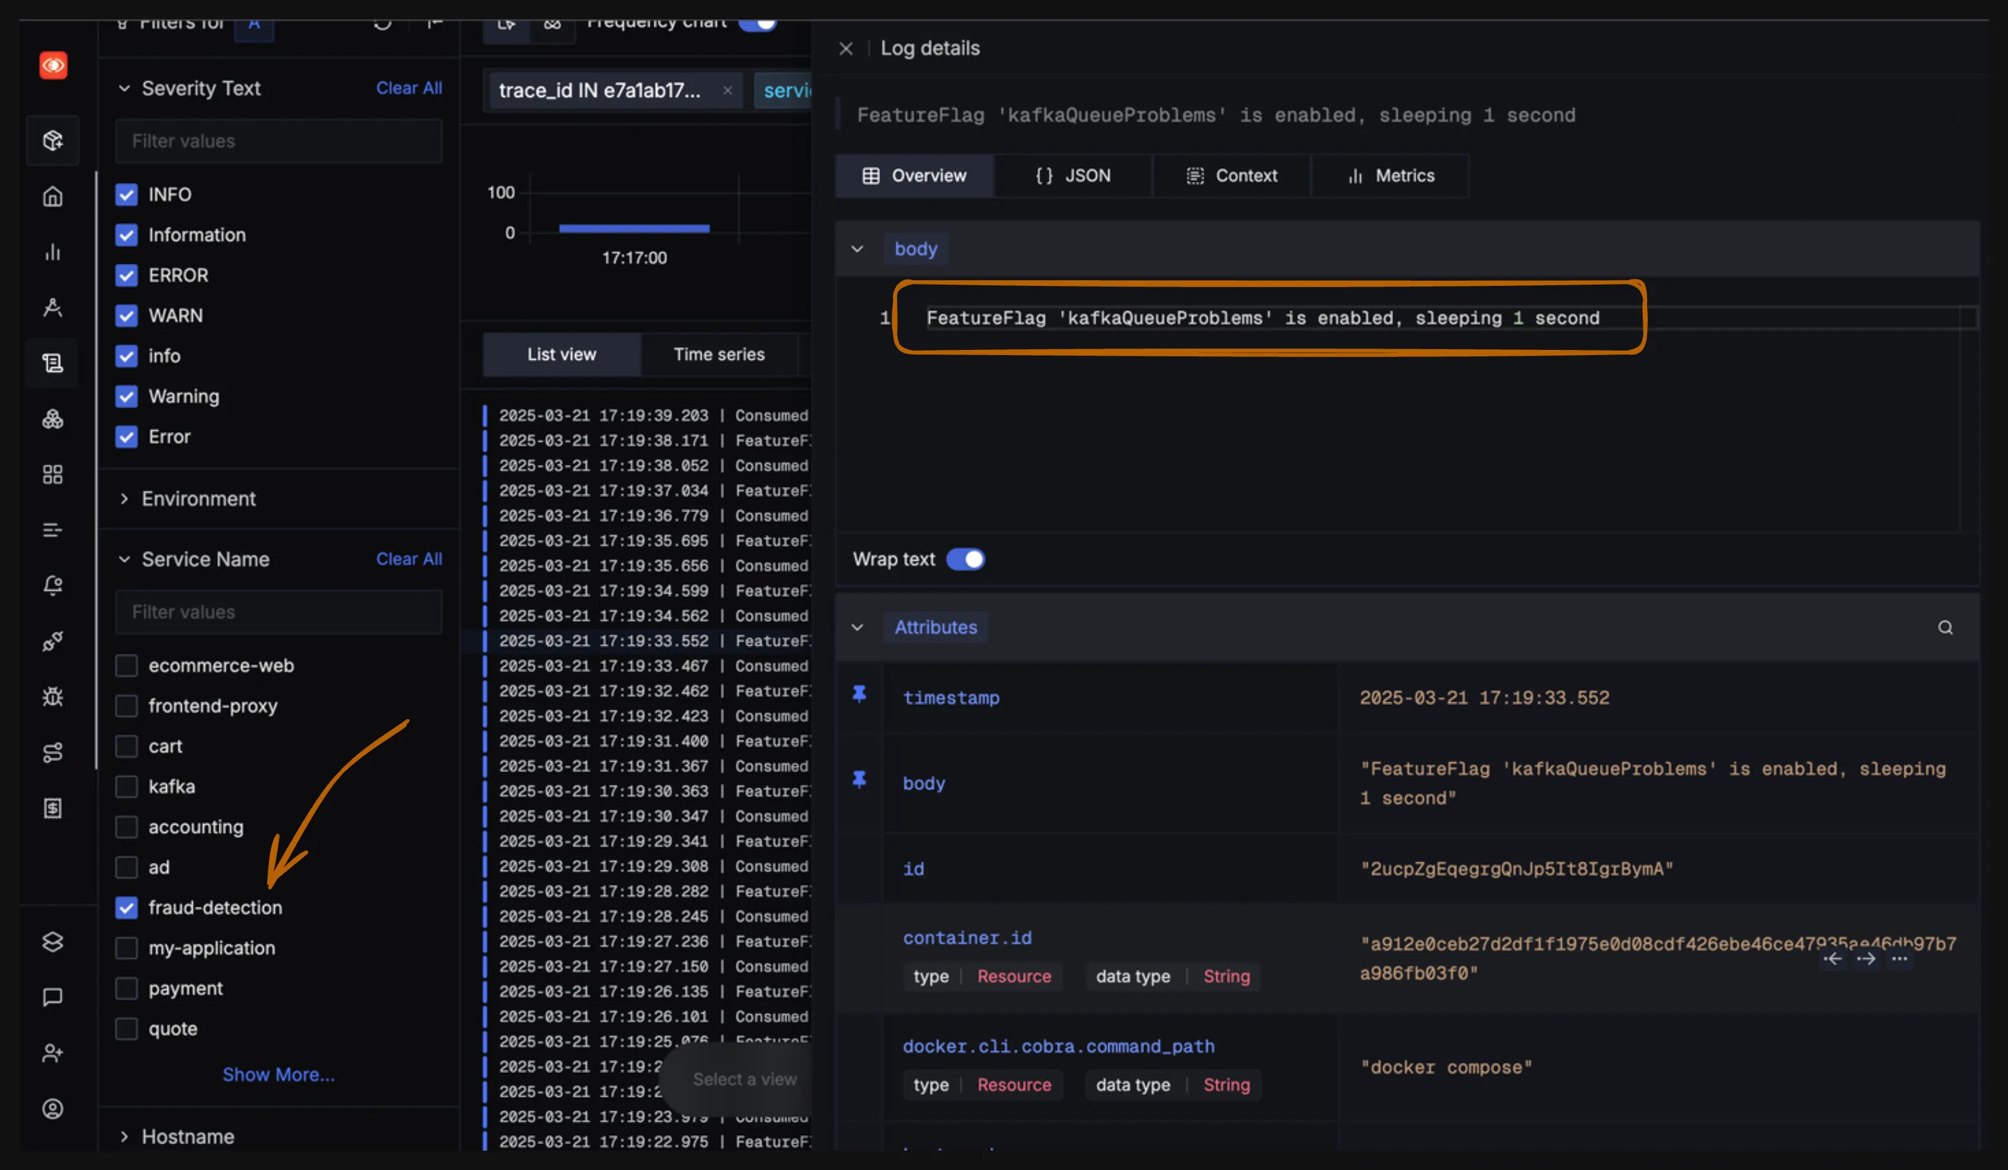Go to Home via the house icon
This screenshot has height=1170, width=2008.
point(52,196)
